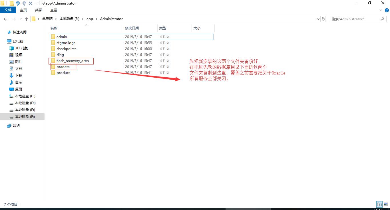Open 文档 in the navigation pane

(x=19, y=69)
